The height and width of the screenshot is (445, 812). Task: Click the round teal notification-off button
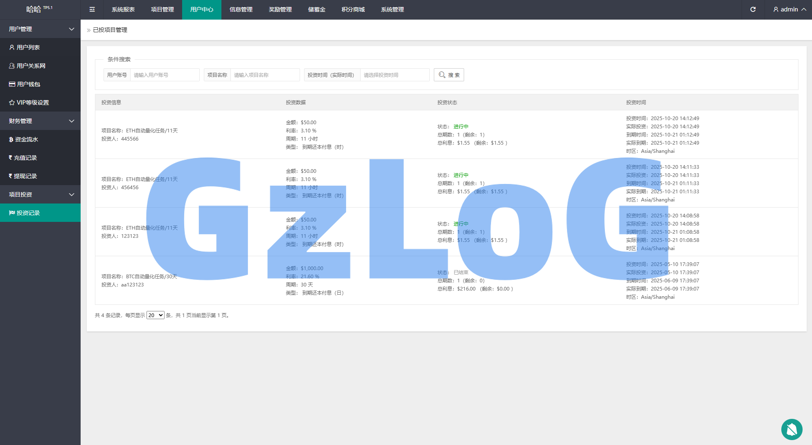pos(792,429)
